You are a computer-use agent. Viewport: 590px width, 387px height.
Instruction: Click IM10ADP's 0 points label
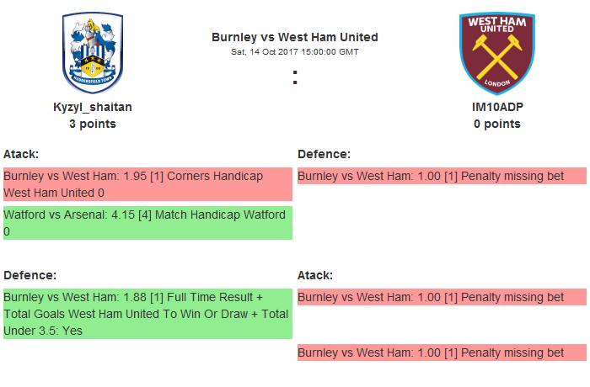click(496, 124)
